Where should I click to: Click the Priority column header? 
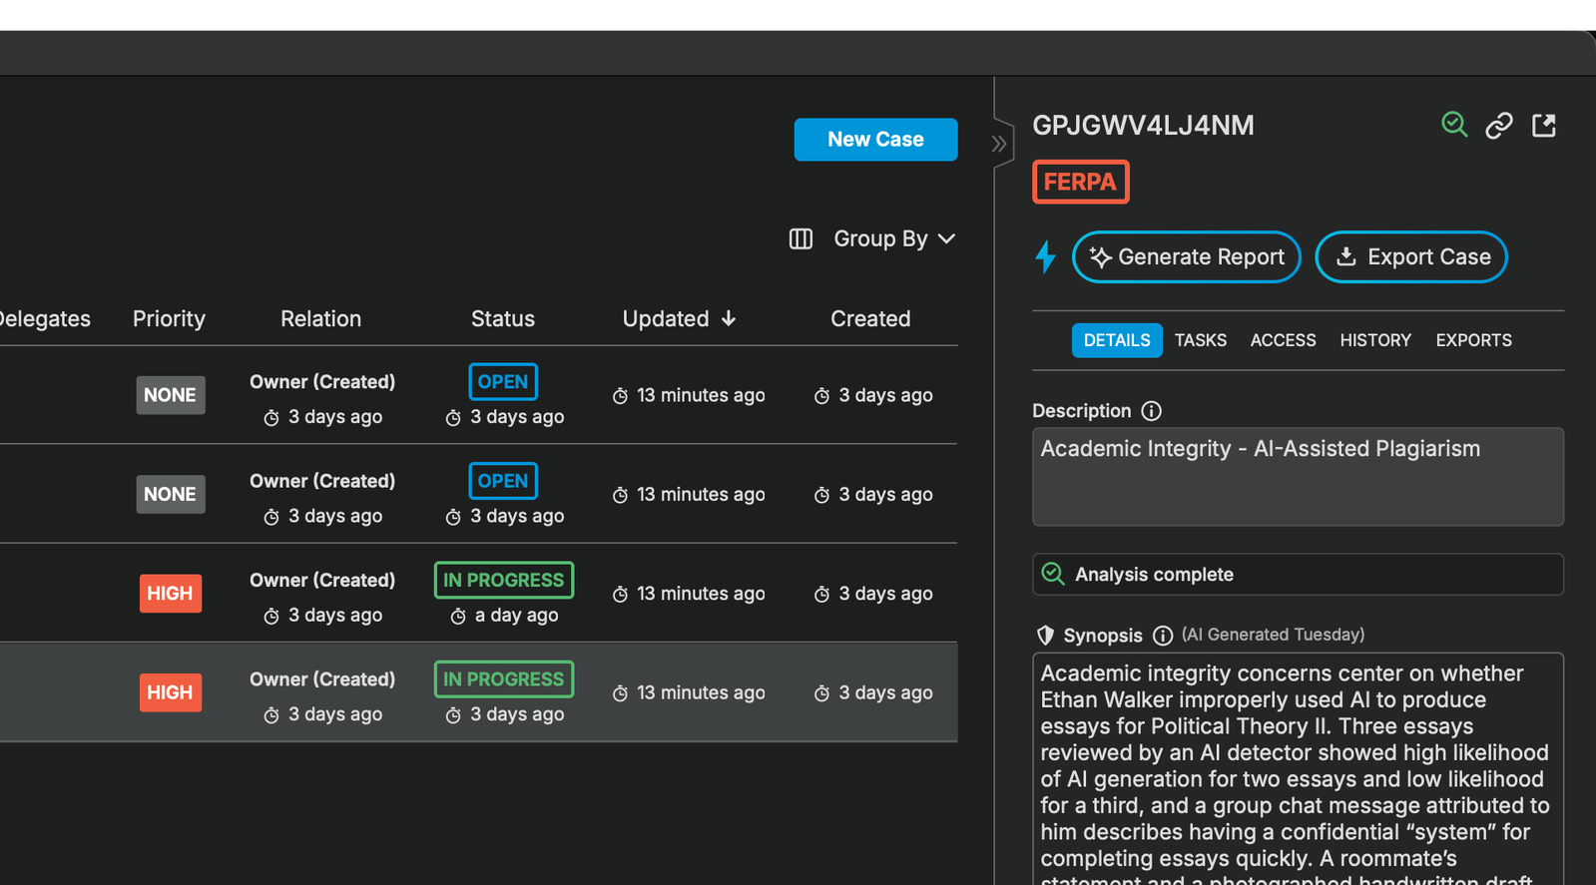click(169, 319)
